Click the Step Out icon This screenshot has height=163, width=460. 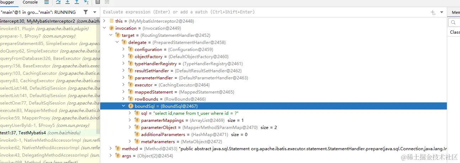77,2
